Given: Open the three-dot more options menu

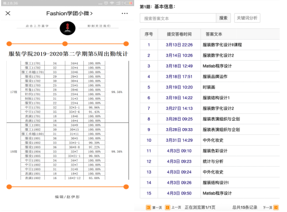Looking at the screenshot, I should [125, 14].
